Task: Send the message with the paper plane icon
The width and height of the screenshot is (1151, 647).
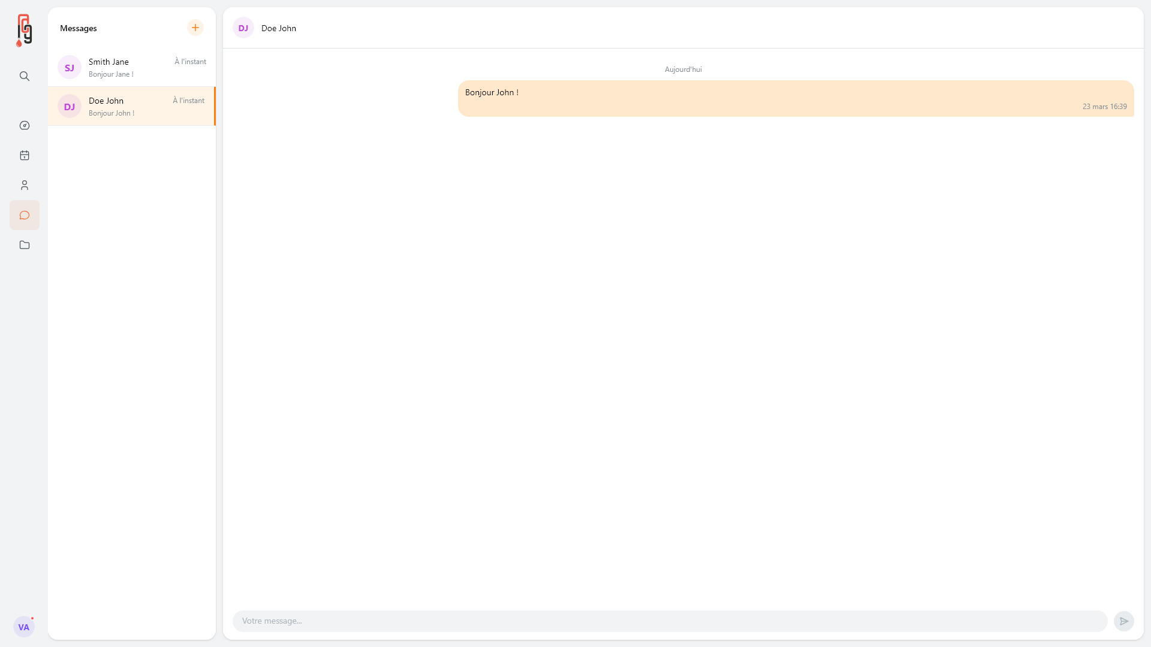Action: 1124,621
